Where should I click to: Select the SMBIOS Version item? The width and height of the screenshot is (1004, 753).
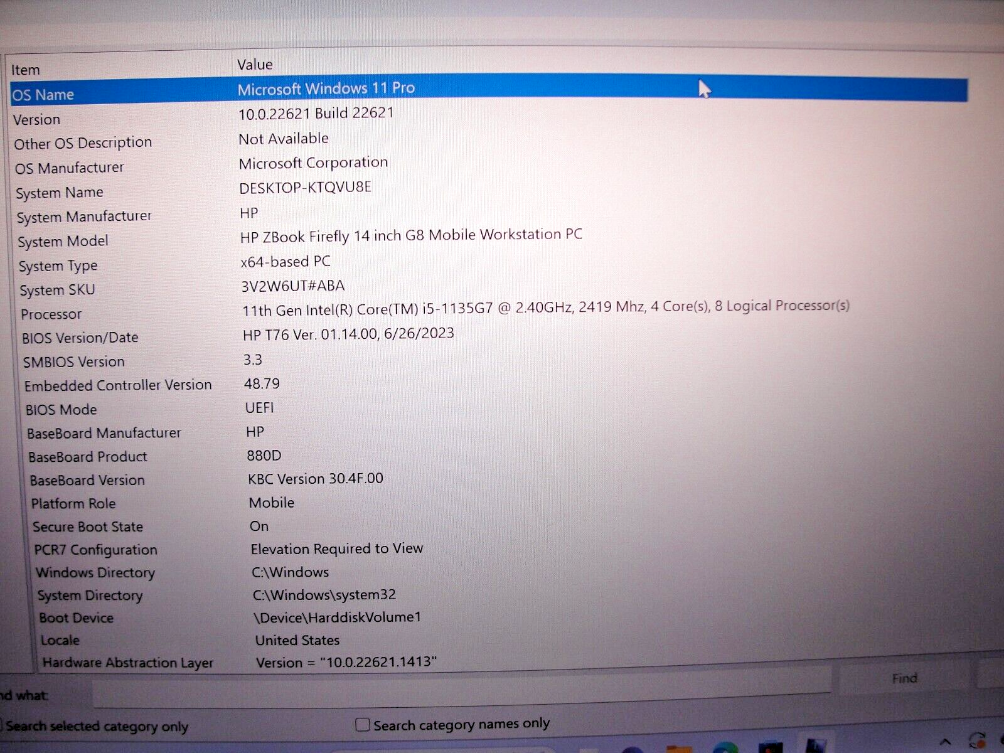pyautogui.click(x=73, y=362)
